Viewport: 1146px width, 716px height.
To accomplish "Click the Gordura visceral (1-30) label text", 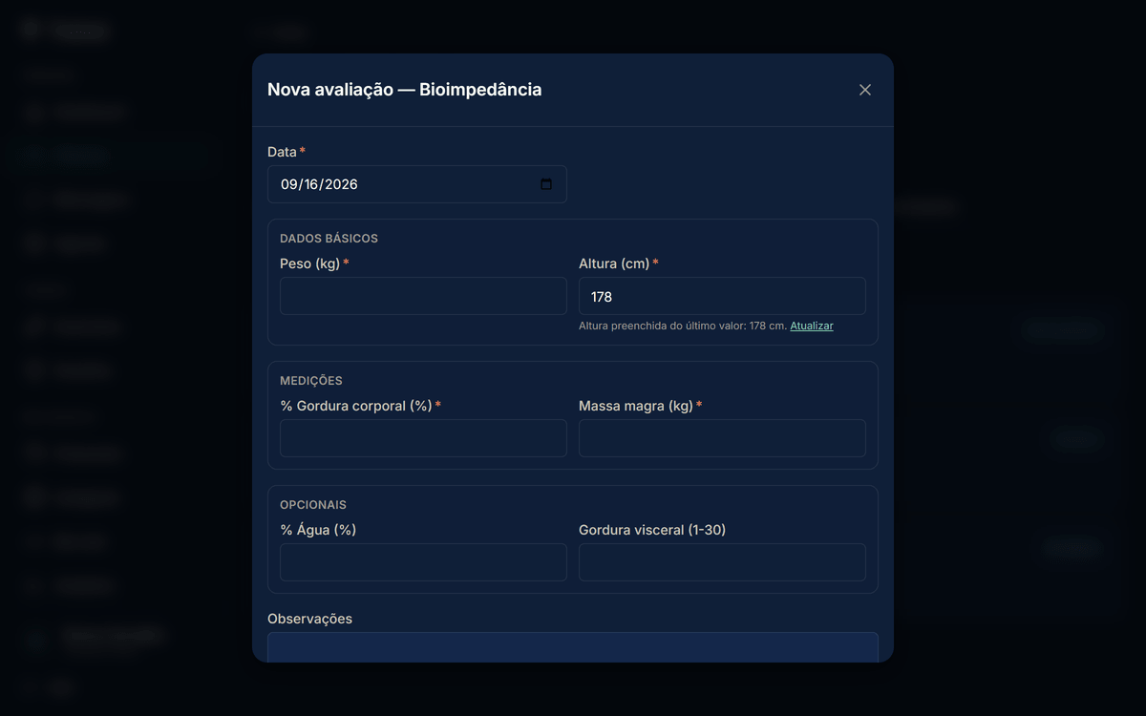I will click(x=652, y=530).
